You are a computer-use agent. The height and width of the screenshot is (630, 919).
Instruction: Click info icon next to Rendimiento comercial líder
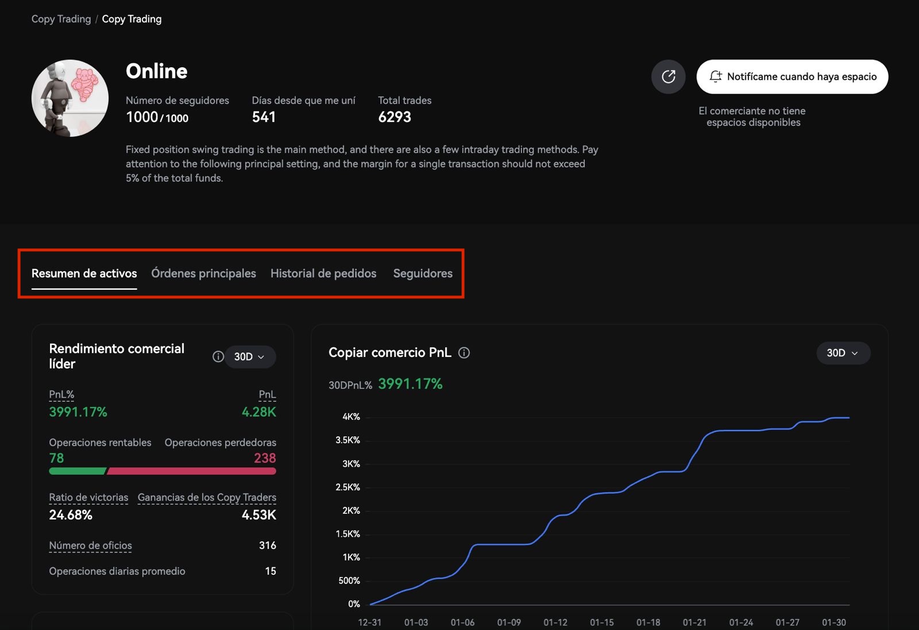pos(218,356)
